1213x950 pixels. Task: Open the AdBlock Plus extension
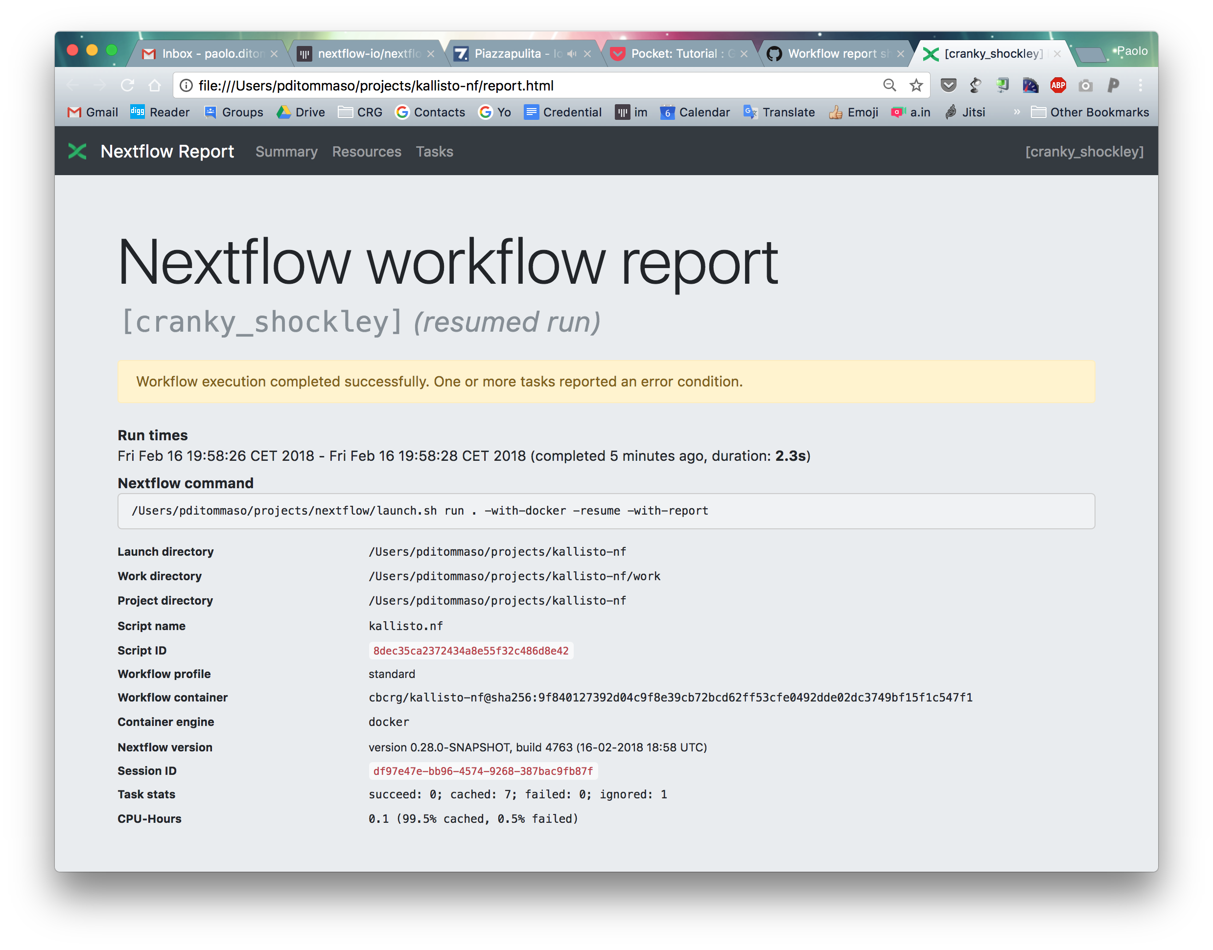(1058, 85)
